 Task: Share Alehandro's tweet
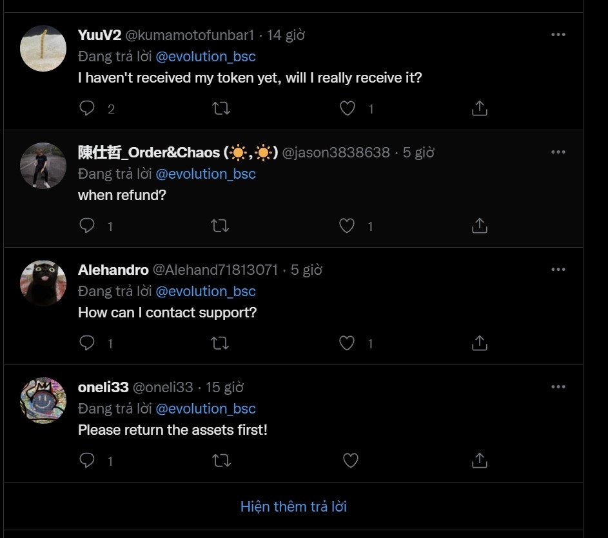coord(479,343)
